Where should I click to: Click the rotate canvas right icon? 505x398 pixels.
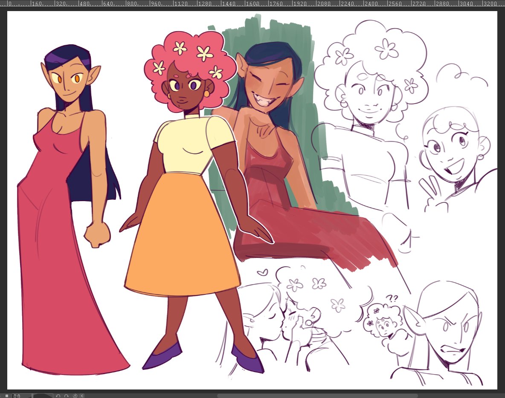[x=67, y=396]
